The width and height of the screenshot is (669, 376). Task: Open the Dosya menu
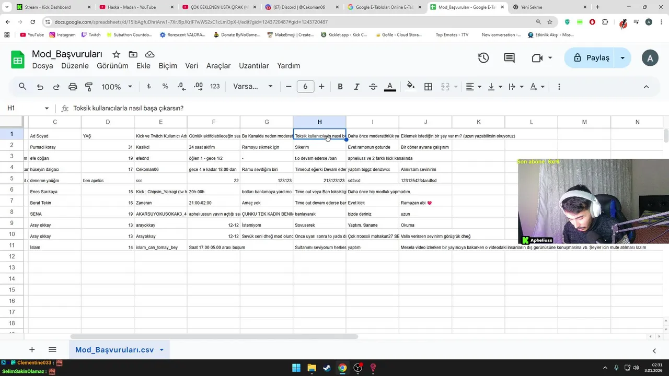[x=42, y=66]
